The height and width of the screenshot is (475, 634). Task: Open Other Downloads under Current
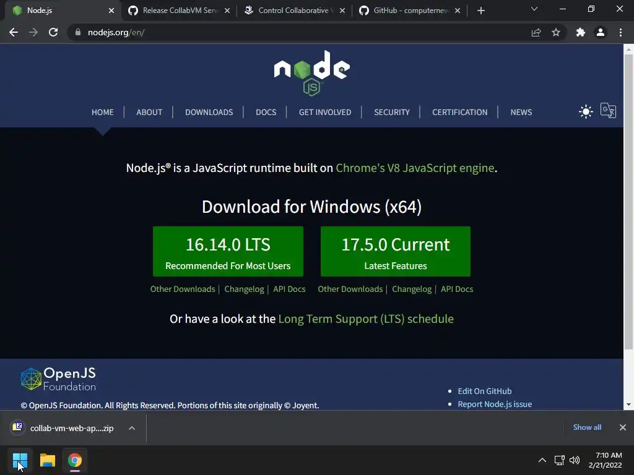click(x=350, y=289)
